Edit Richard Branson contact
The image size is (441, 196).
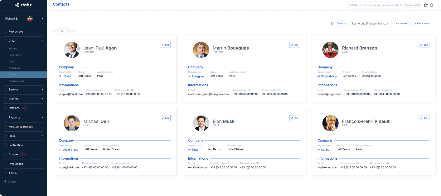[x=424, y=45]
